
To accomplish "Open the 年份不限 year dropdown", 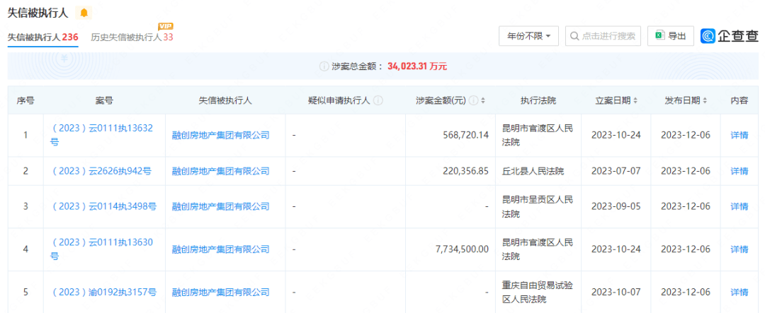I will coord(529,36).
